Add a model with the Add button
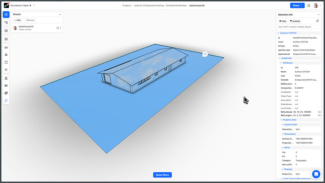The height and width of the screenshot is (183, 325). [x=17, y=20]
